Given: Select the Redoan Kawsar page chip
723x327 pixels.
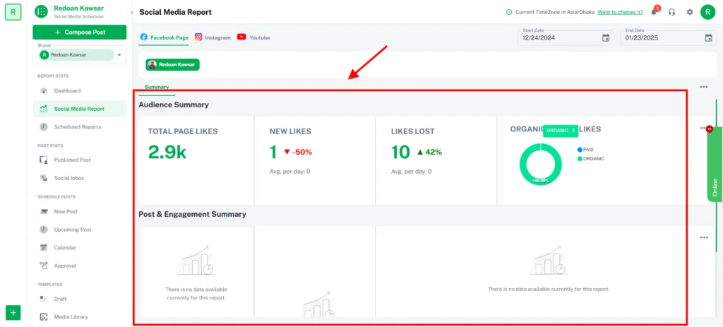Looking at the screenshot, I should [x=173, y=64].
